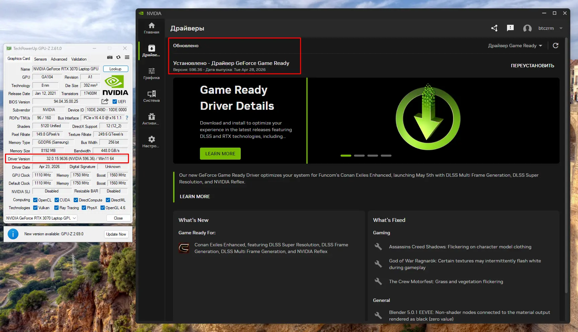Toggle the OpenCL checkbox
The width and height of the screenshot is (578, 332).
(x=35, y=200)
